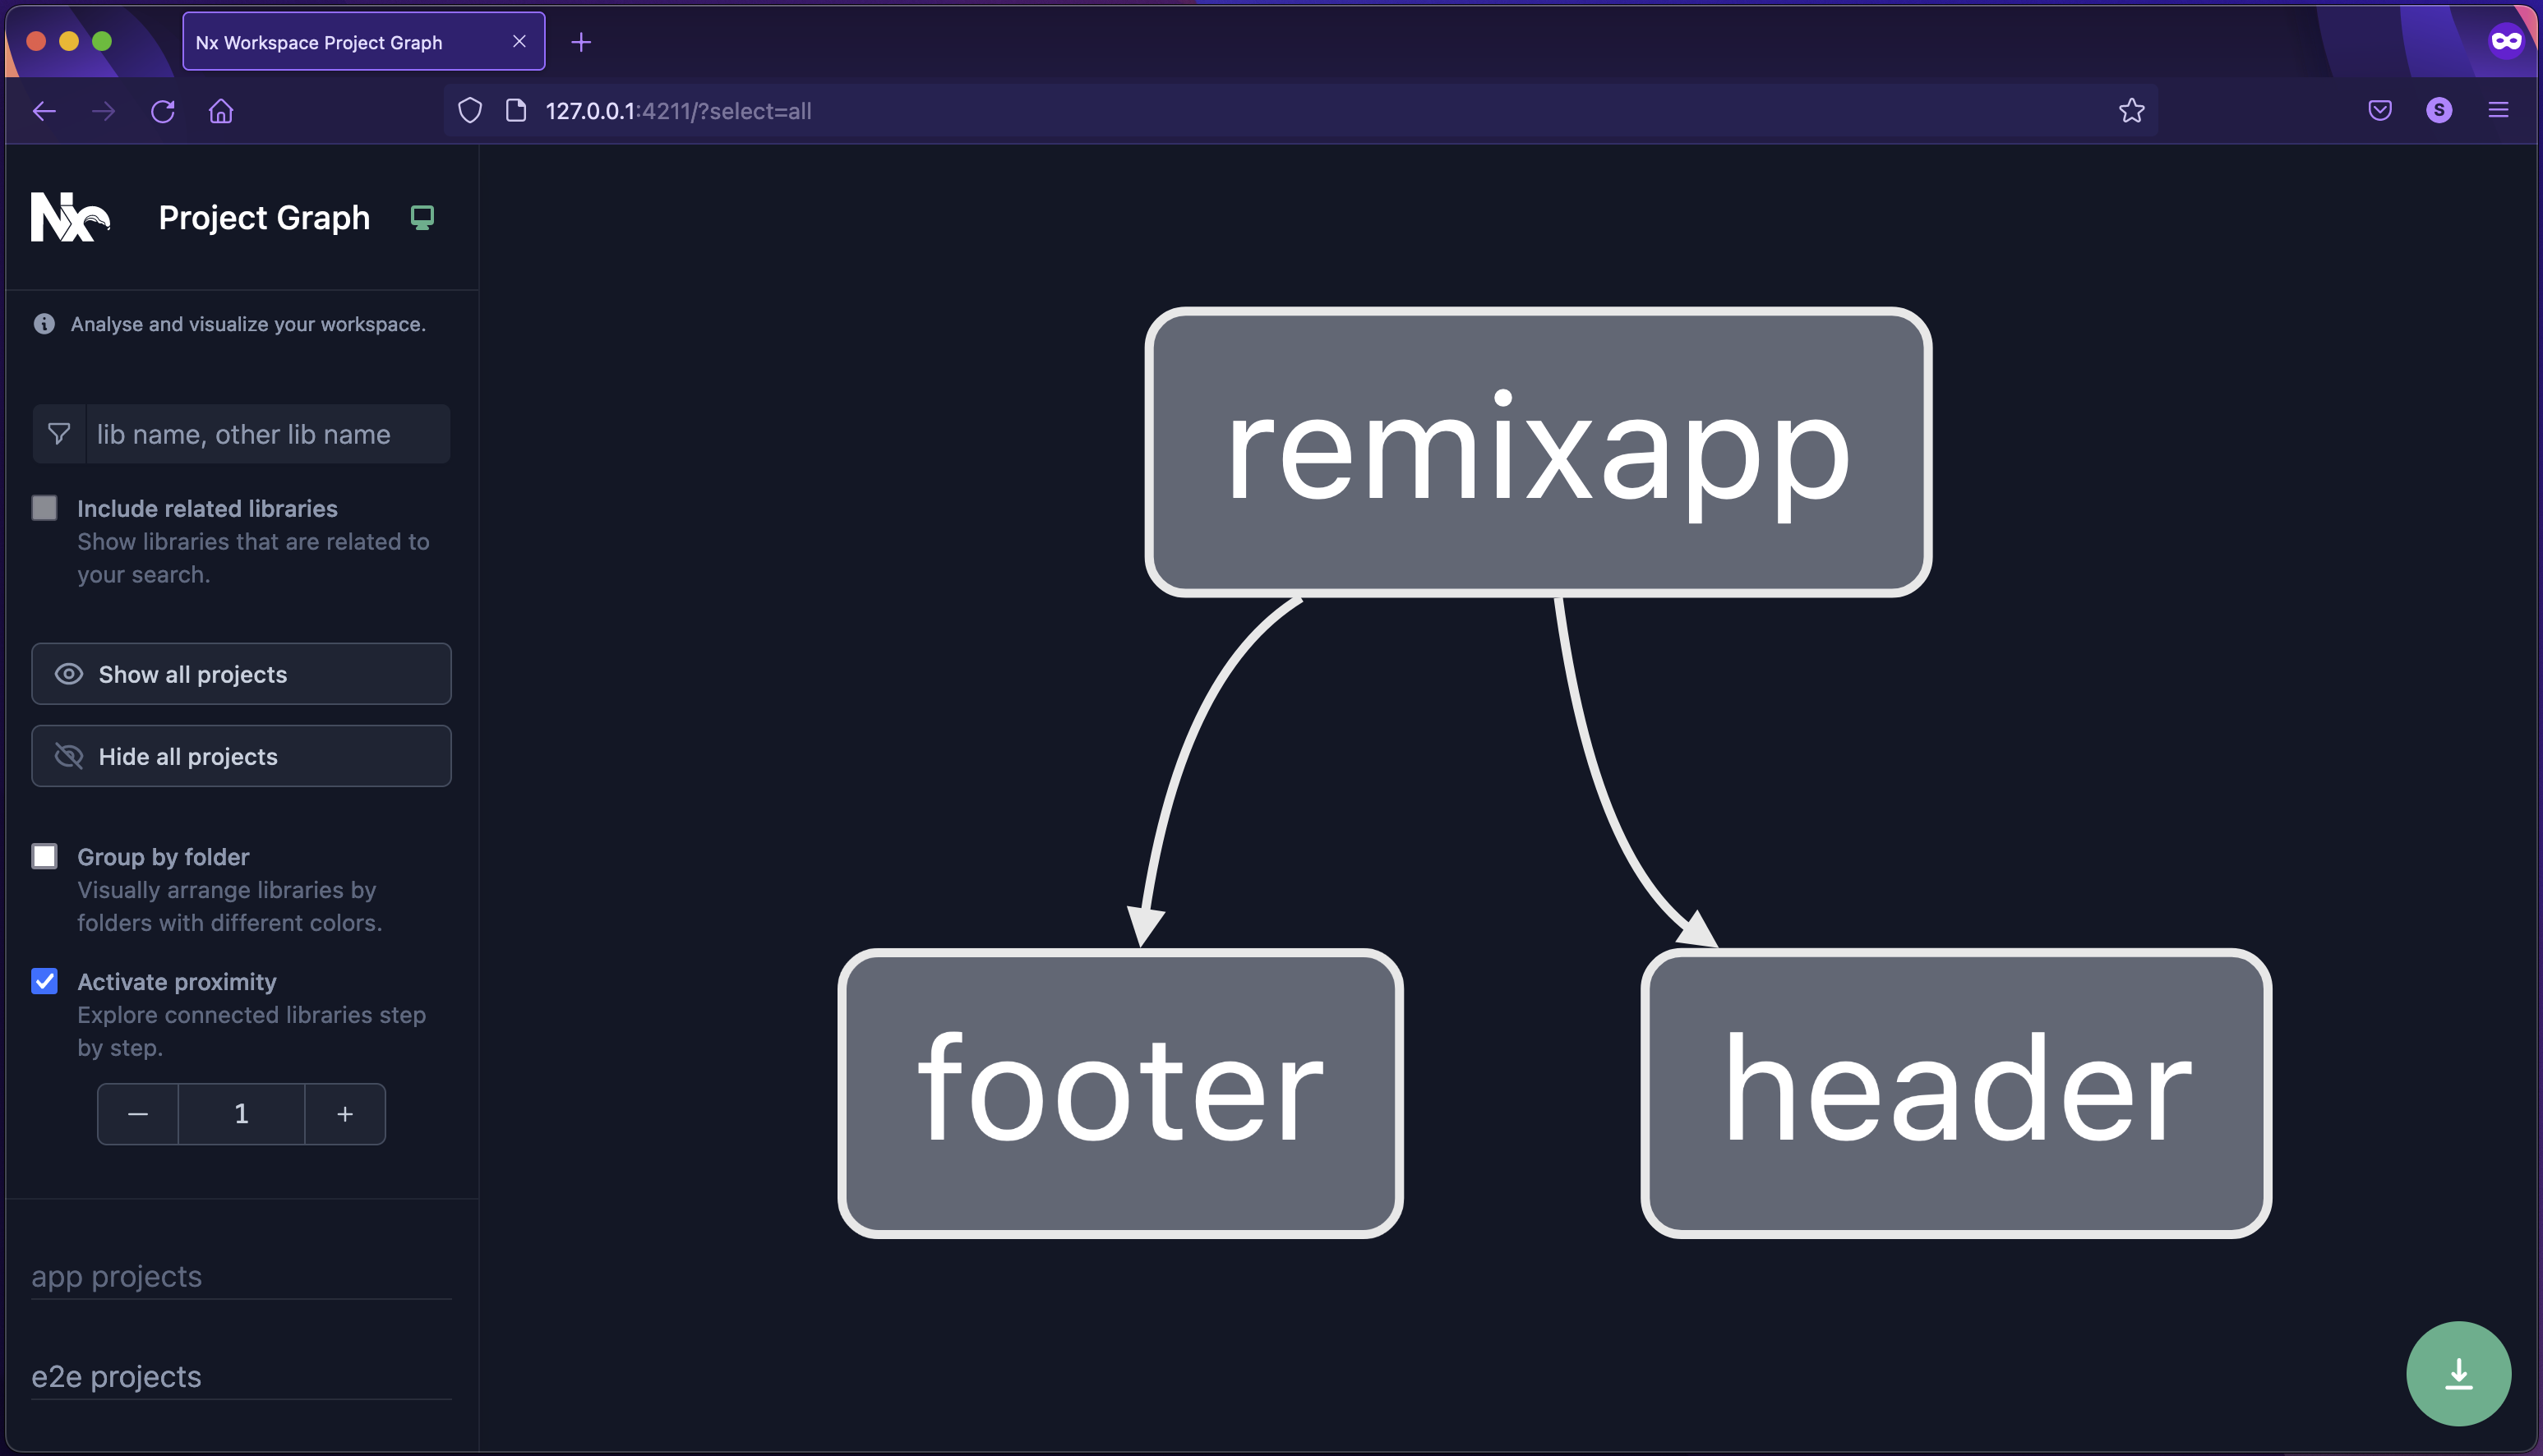Click the green monitor theme icon
The image size is (2543, 1456).
click(x=422, y=217)
